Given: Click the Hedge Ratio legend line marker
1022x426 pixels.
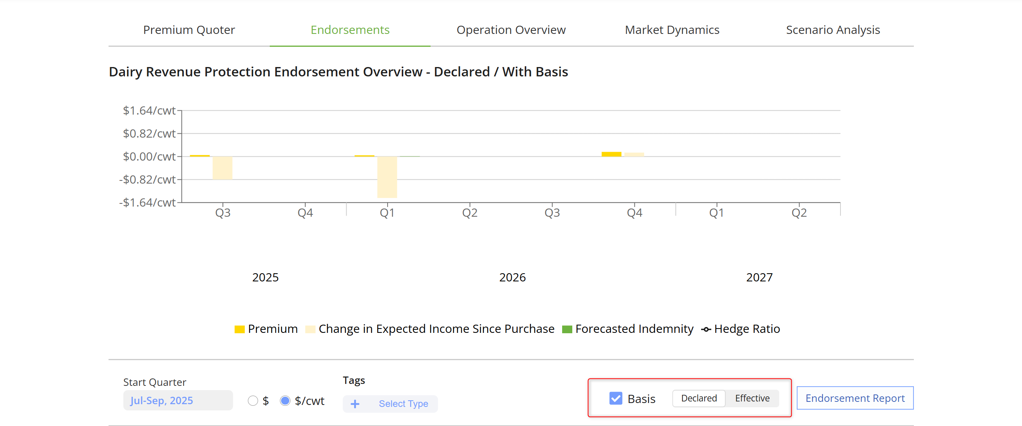Looking at the screenshot, I should (706, 329).
